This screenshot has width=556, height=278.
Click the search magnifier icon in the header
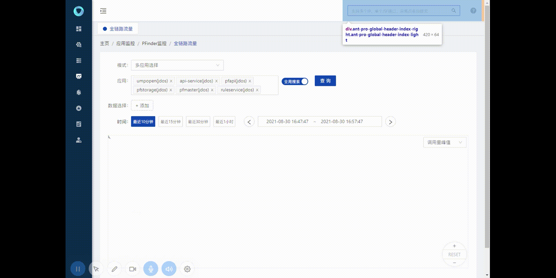tap(454, 11)
